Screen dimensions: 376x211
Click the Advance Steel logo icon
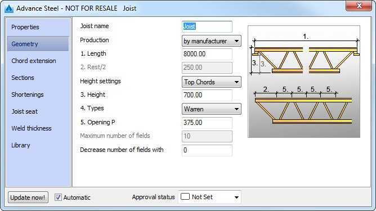click(9, 8)
